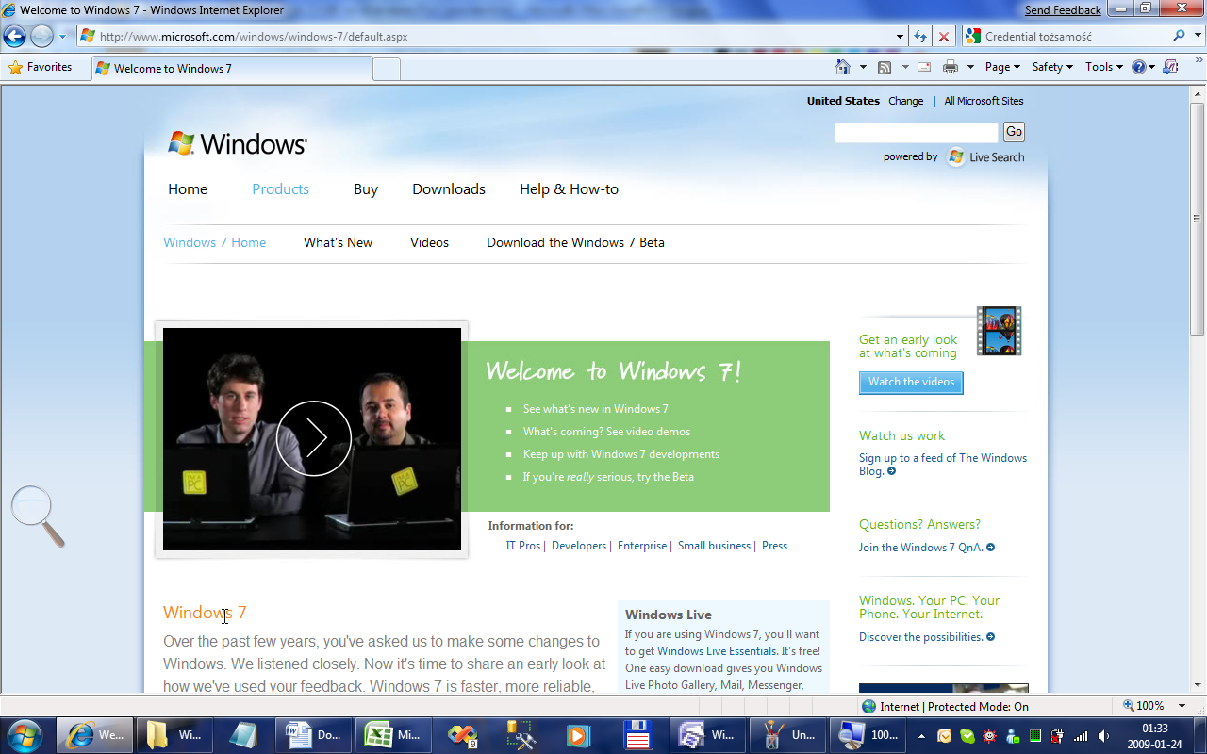The image size is (1207, 754).
Task: Open the recent pages dropdown arrow
Action: coord(62,37)
